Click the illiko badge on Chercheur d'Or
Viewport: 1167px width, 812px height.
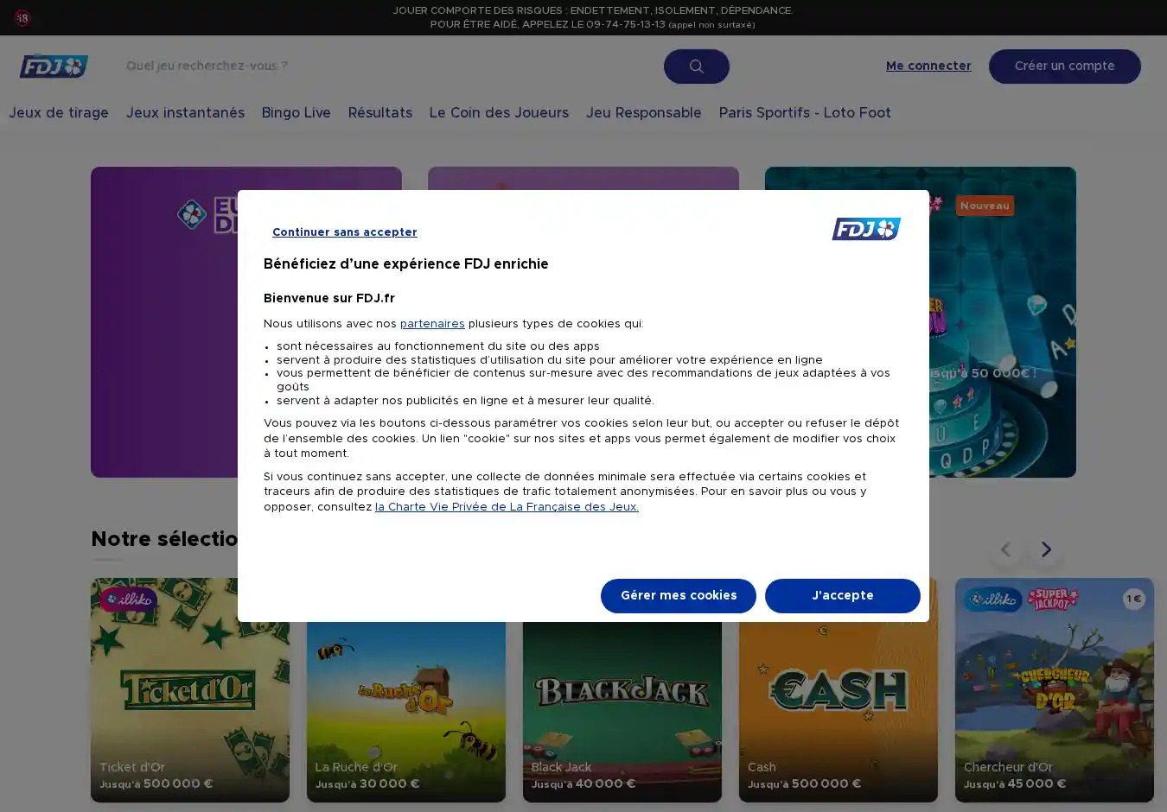tap(993, 599)
